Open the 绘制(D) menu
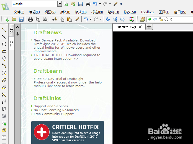193x144 pixels. click(113, 12)
